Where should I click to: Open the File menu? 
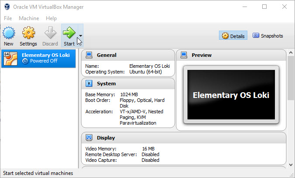pyautogui.click(x=8, y=18)
